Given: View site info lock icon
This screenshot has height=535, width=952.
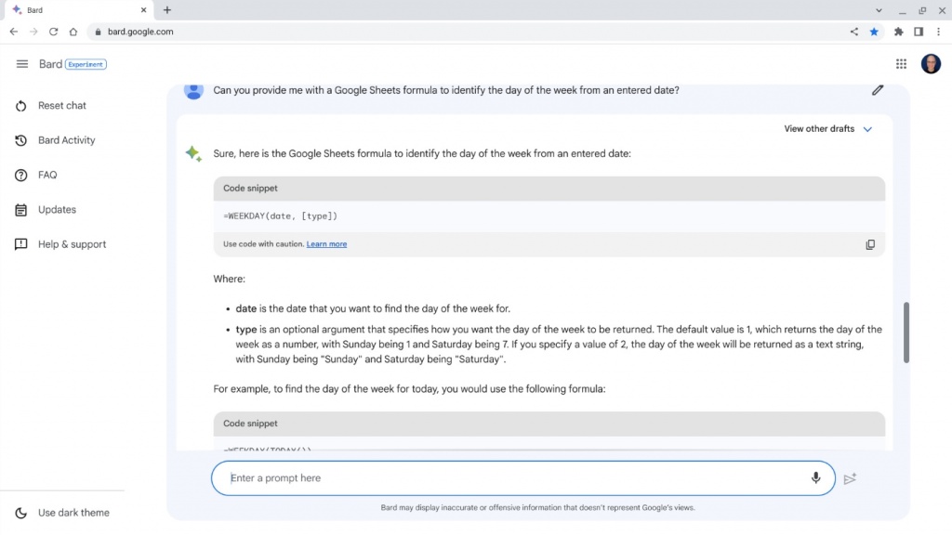Looking at the screenshot, I should coord(98,32).
